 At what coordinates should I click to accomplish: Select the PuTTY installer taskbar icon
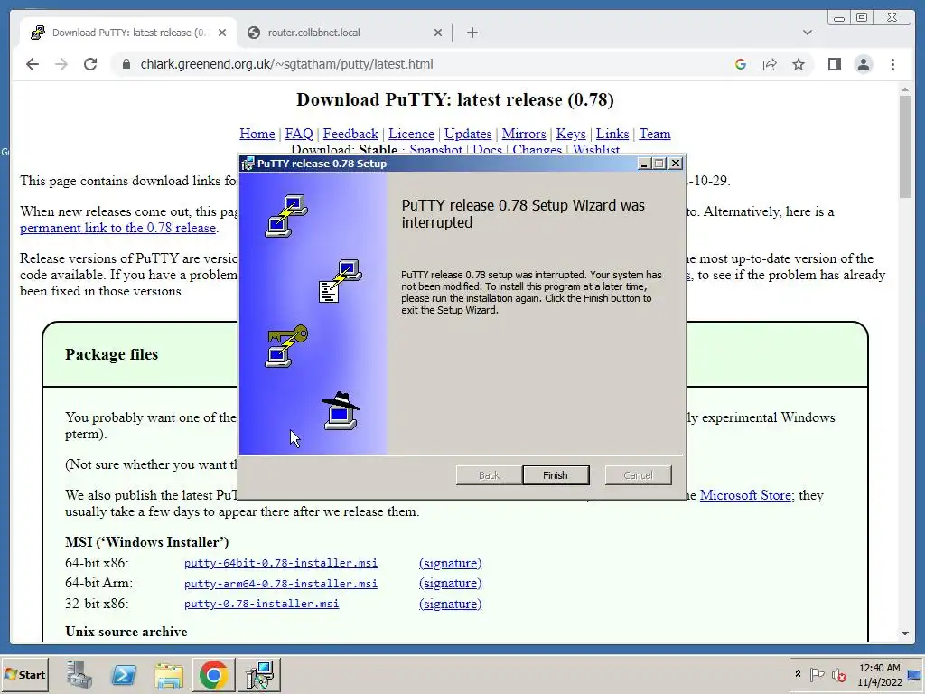click(259, 674)
